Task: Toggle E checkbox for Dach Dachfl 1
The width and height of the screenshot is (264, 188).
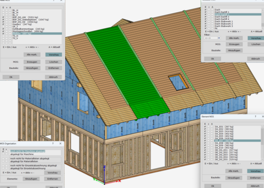Action: (x=206, y=12)
